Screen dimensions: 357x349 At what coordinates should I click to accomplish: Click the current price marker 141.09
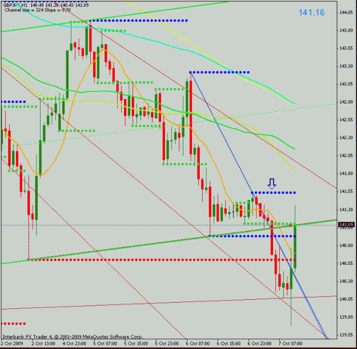346,225
